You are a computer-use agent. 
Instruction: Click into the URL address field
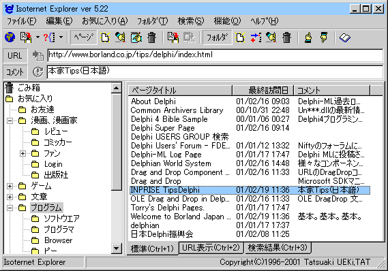tap(215, 55)
